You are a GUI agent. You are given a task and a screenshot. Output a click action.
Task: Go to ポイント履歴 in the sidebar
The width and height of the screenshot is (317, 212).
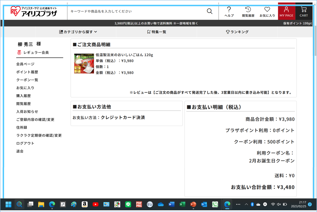tap(27, 72)
